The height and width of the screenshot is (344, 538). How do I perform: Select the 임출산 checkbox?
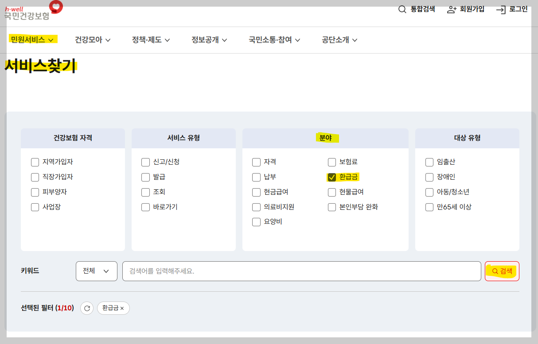coord(429,162)
